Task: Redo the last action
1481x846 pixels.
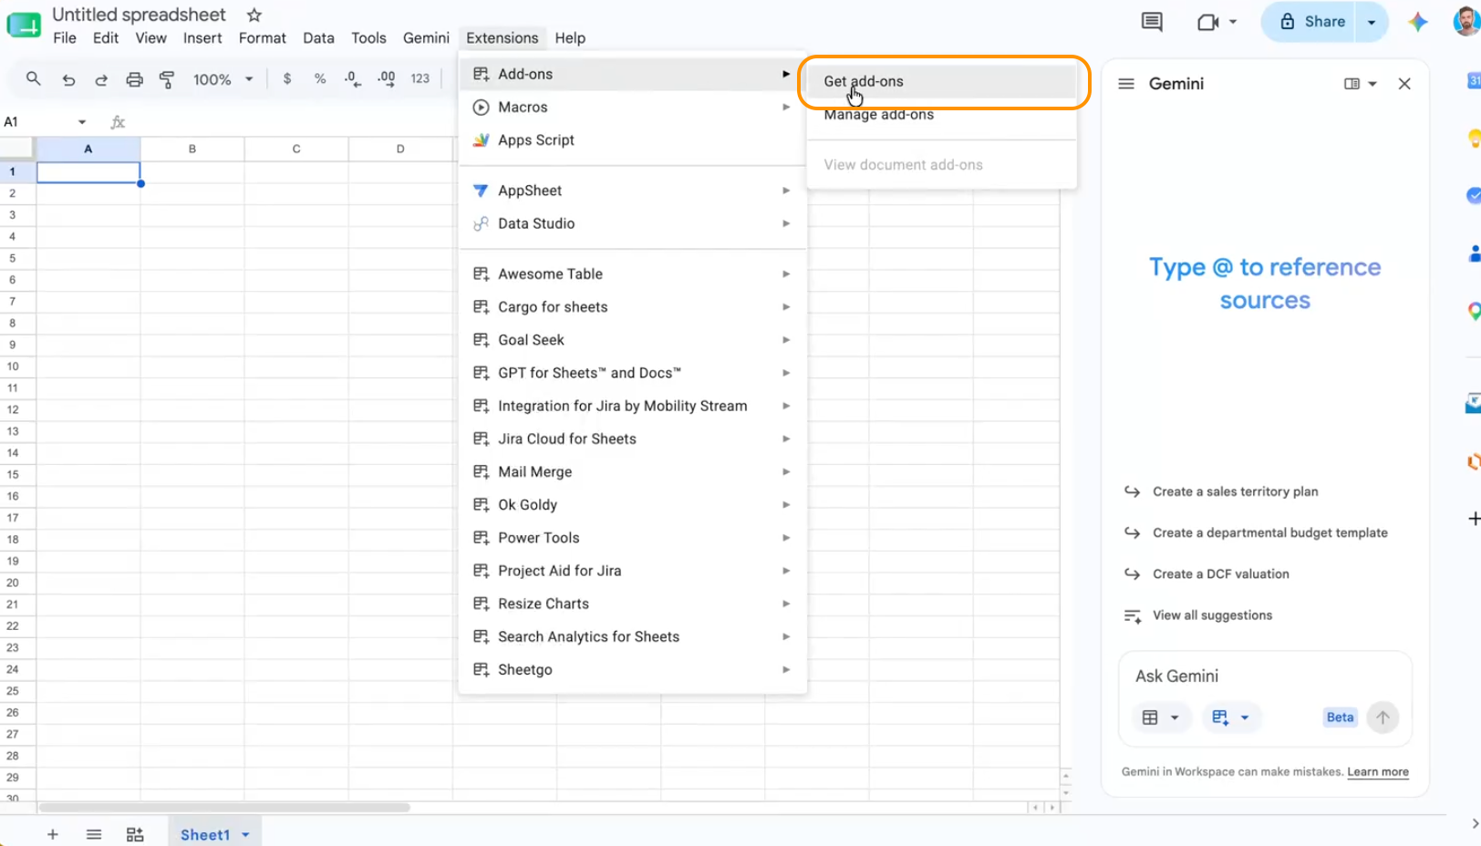Action: [101, 79]
